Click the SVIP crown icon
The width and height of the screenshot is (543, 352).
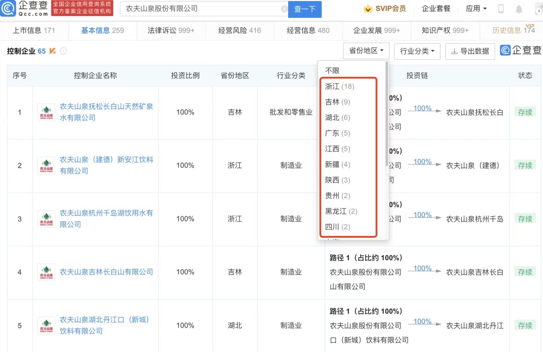pyautogui.click(x=368, y=9)
